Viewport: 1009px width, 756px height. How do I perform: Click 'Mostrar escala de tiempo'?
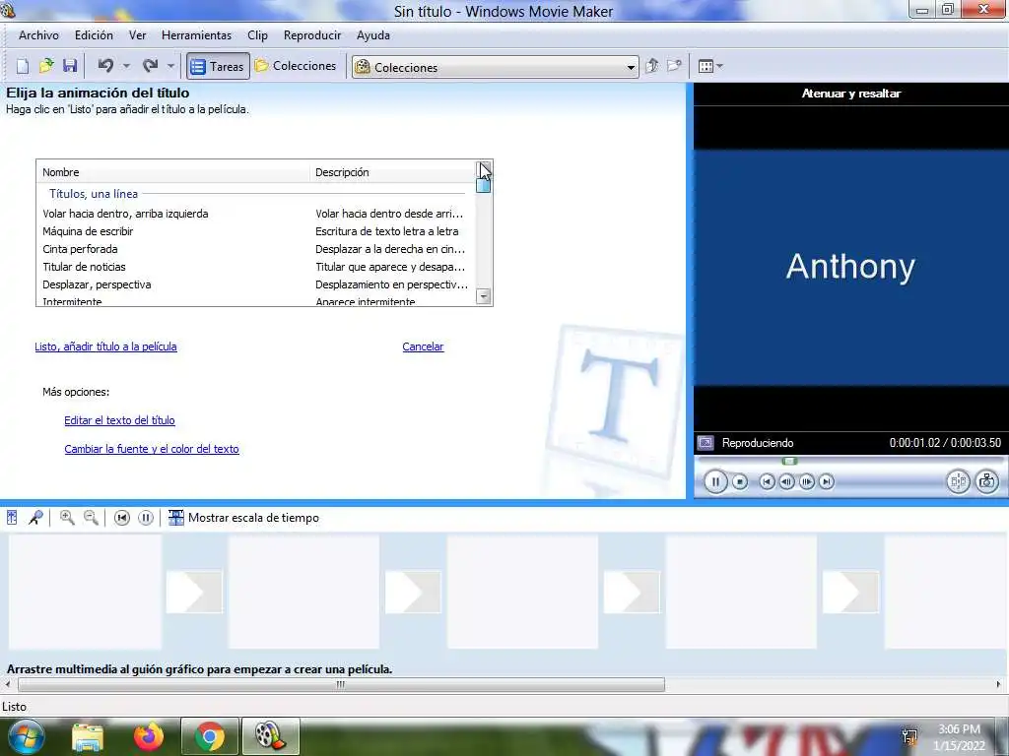point(244,518)
